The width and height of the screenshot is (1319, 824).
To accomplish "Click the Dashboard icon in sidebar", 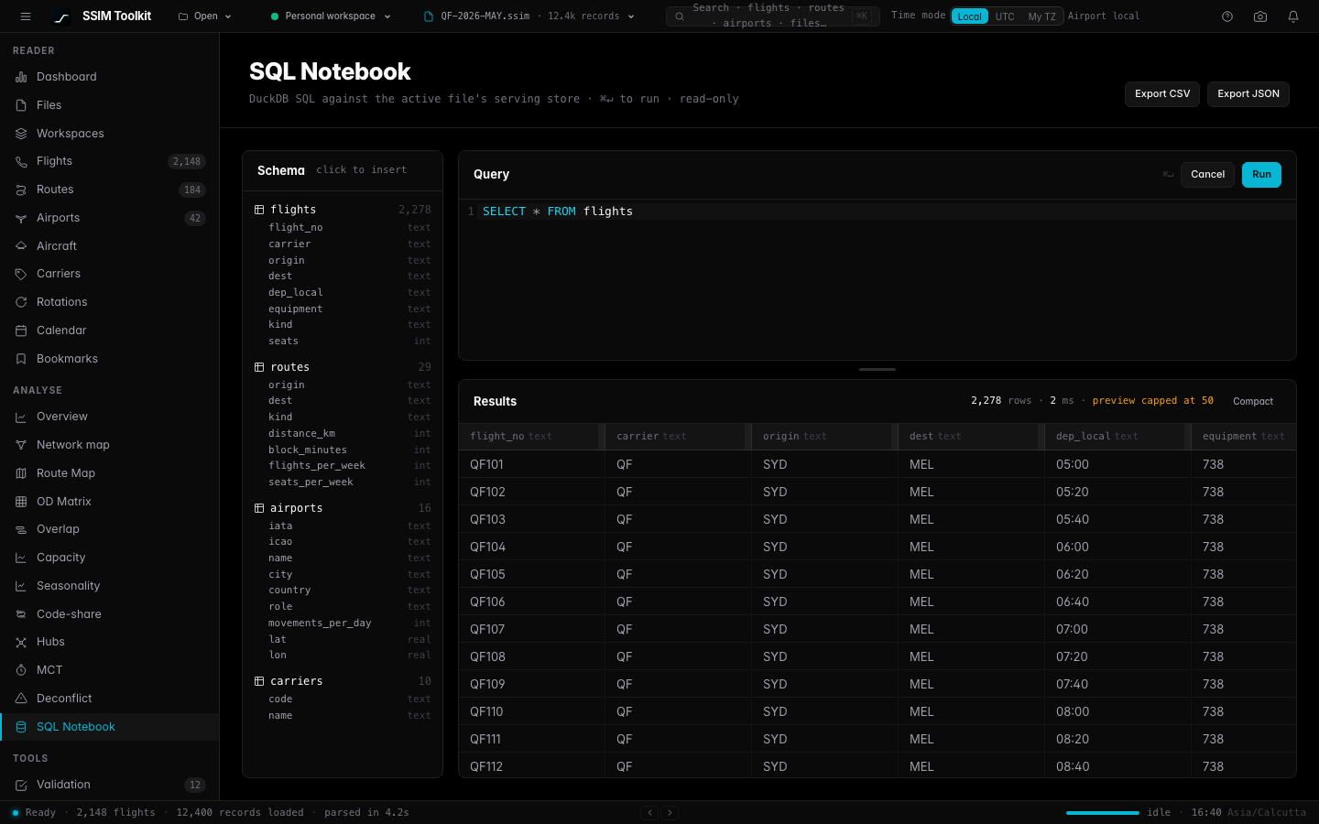I will (21, 77).
